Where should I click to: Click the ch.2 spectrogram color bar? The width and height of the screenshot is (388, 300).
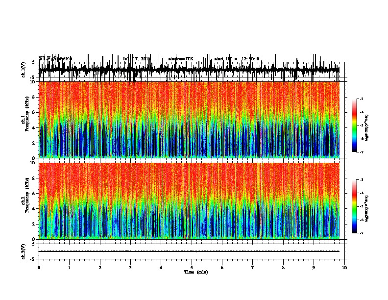[354, 206]
